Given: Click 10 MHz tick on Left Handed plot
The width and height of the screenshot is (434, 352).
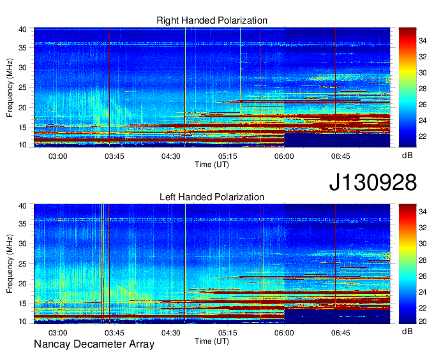Looking at the screenshot, I should [x=23, y=321].
